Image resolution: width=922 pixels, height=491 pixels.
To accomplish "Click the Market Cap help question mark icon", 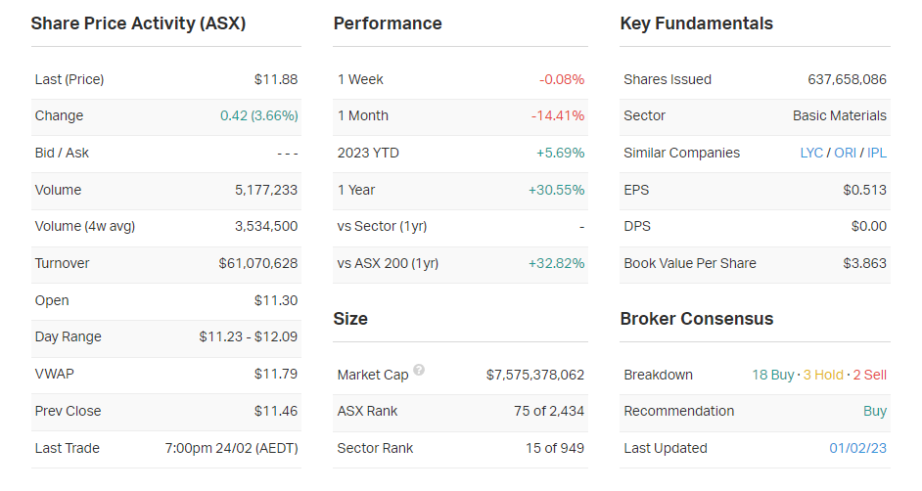I will point(419,371).
